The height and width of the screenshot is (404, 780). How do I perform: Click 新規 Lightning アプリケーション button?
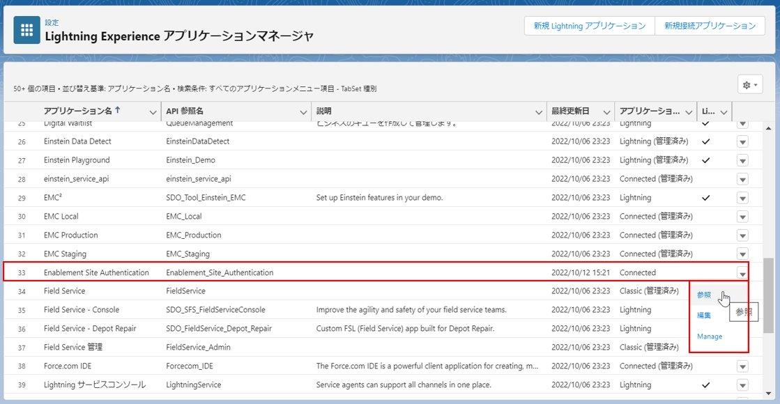click(590, 26)
